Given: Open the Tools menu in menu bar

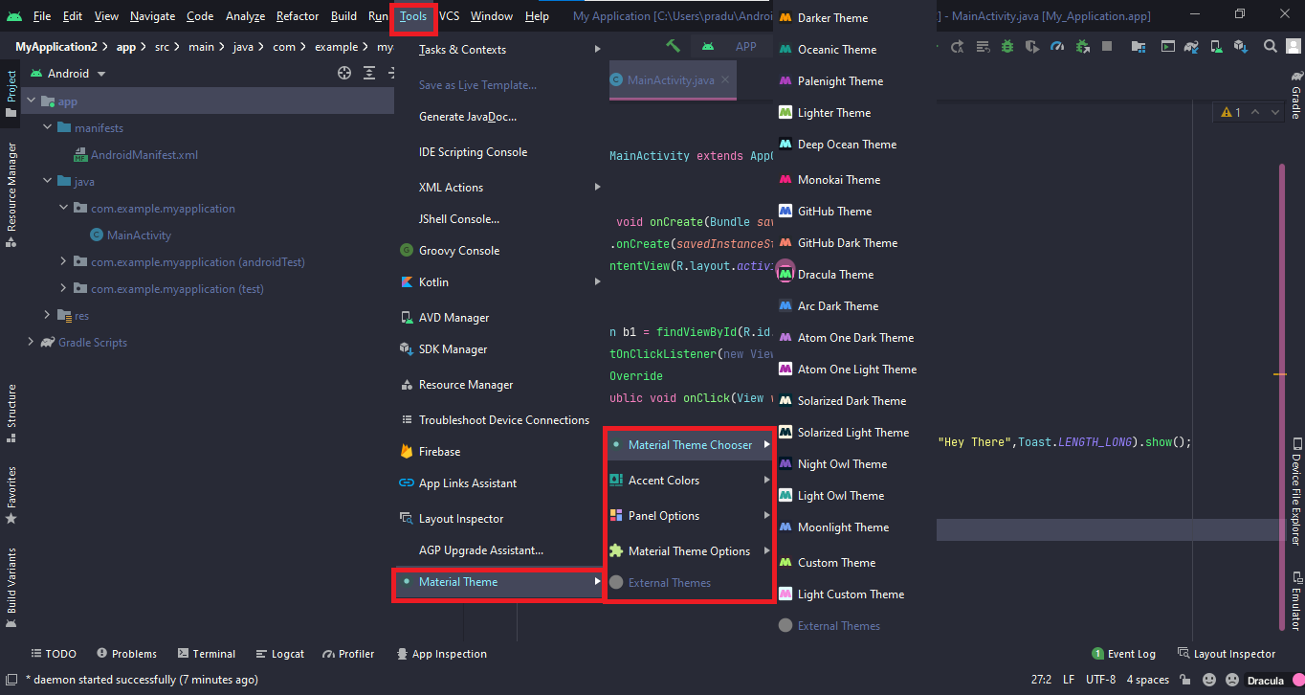Looking at the screenshot, I should (x=413, y=16).
